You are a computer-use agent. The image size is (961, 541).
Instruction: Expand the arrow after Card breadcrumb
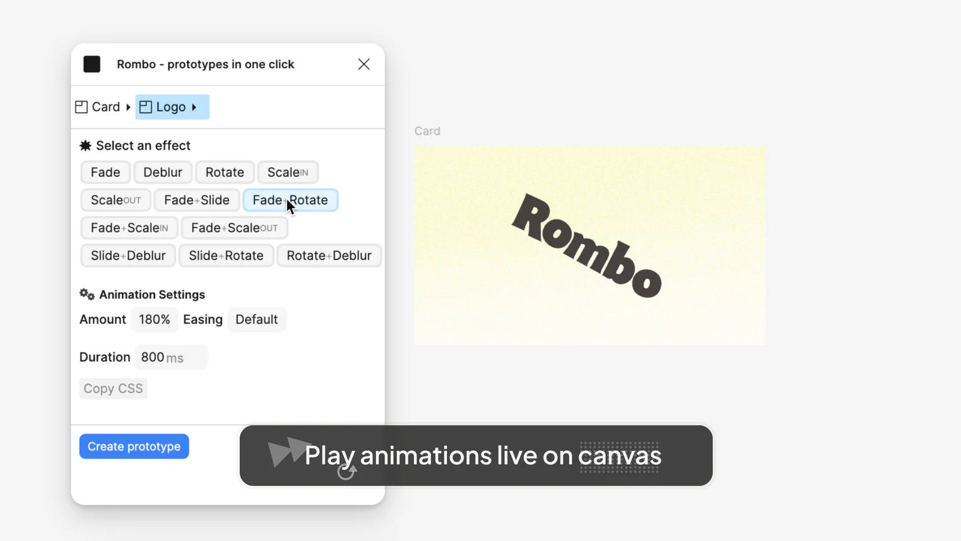(x=128, y=107)
